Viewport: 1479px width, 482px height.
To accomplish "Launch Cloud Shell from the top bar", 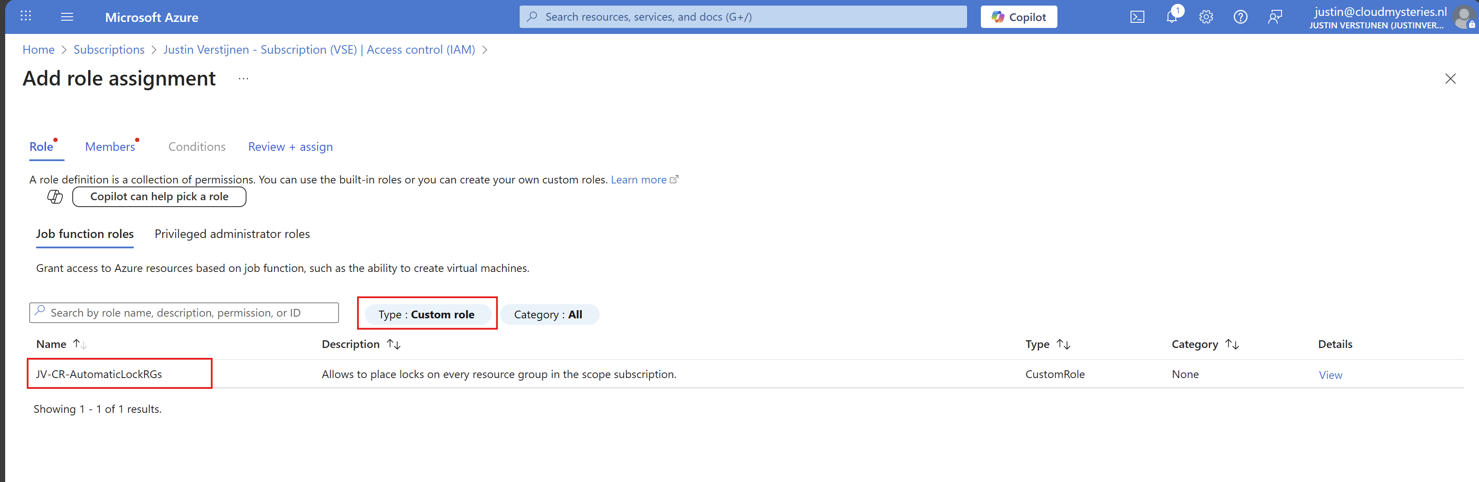I will pos(1137,17).
